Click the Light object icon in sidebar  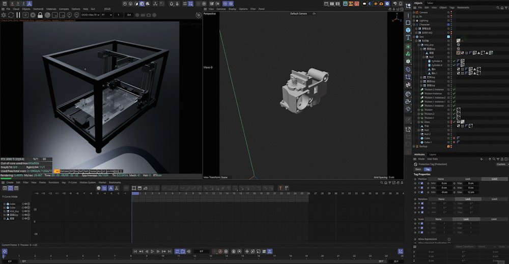point(408,108)
